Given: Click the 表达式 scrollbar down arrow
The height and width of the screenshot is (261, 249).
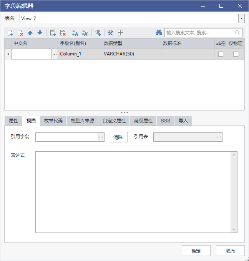Looking at the screenshot, I should [x=234, y=229].
